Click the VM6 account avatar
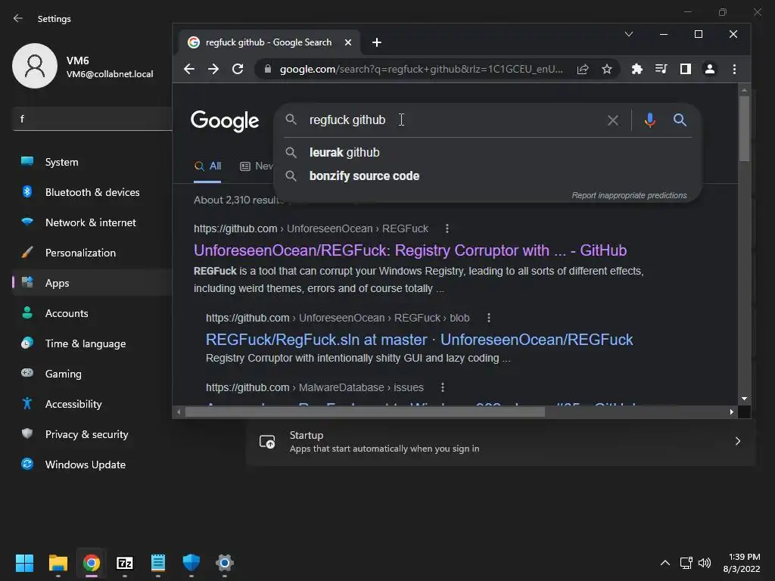Screen dimensions: 775x581 [x=35, y=66]
